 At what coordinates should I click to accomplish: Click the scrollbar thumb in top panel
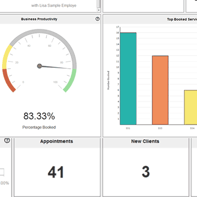coord(99,4)
